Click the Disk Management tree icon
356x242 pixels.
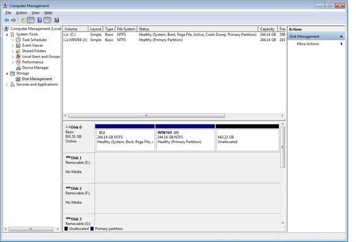(x=18, y=79)
